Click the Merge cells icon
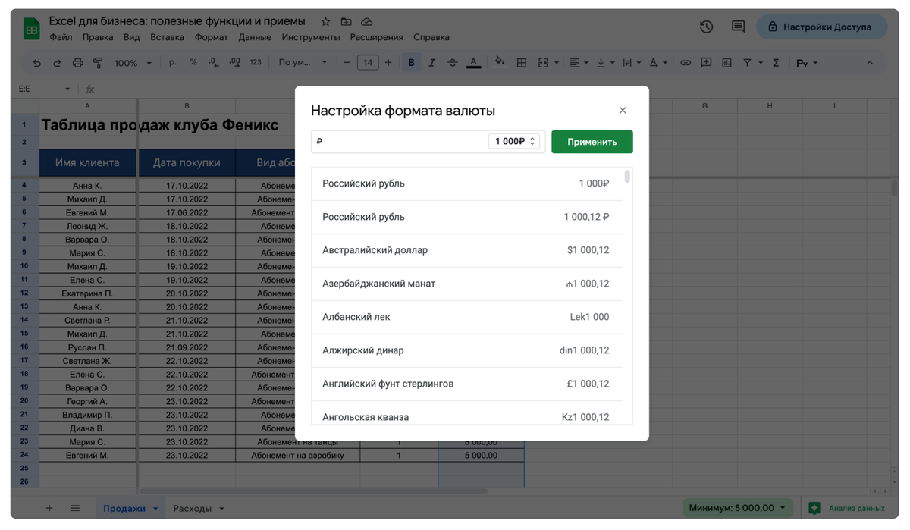Screen dimensions: 910x530 pos(543,63)
